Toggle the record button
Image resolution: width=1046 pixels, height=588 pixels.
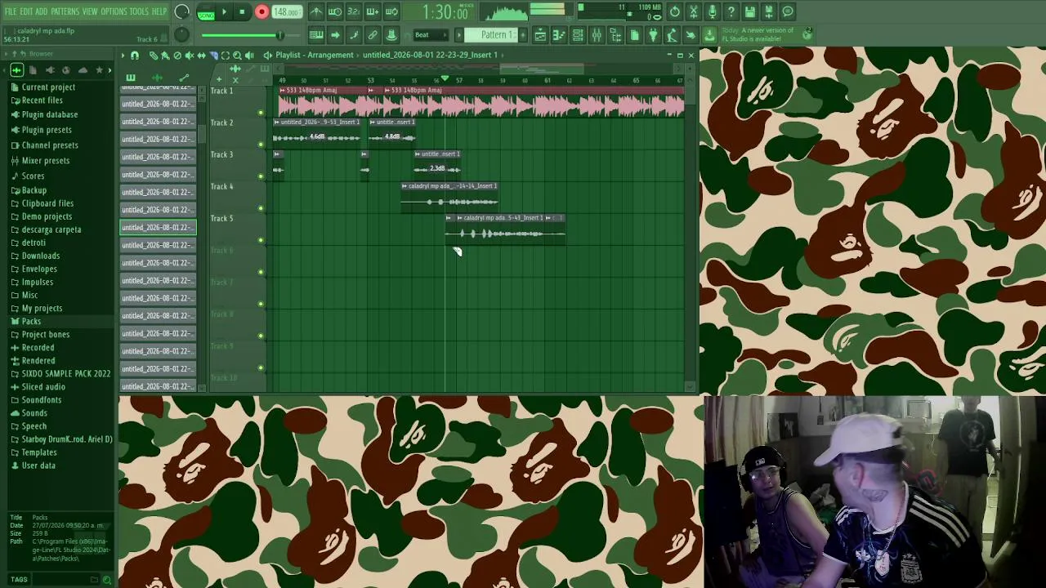click(261, 12)
